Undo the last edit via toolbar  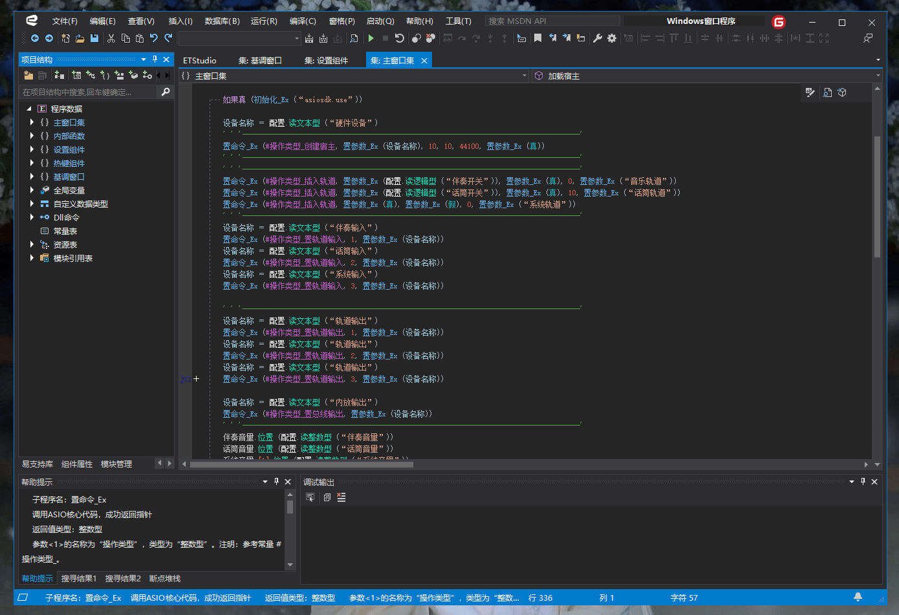click(154, 39)
